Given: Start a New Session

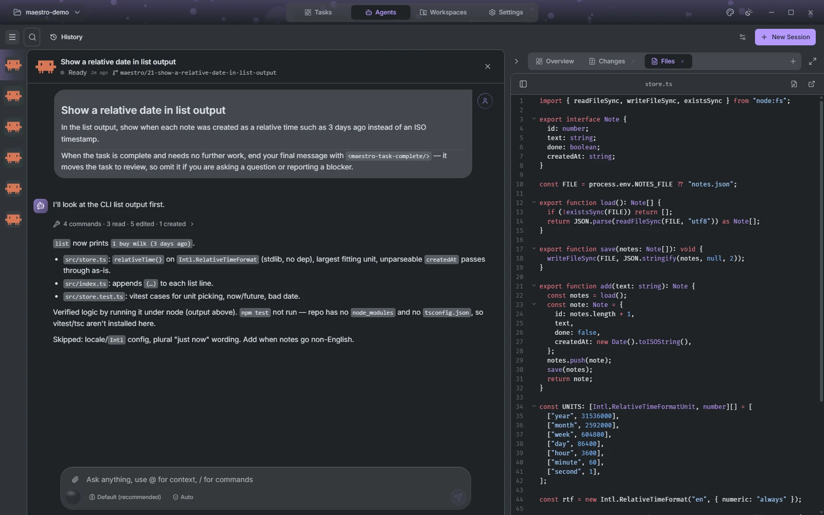Looking at the screenshot, I should (785, 37).
